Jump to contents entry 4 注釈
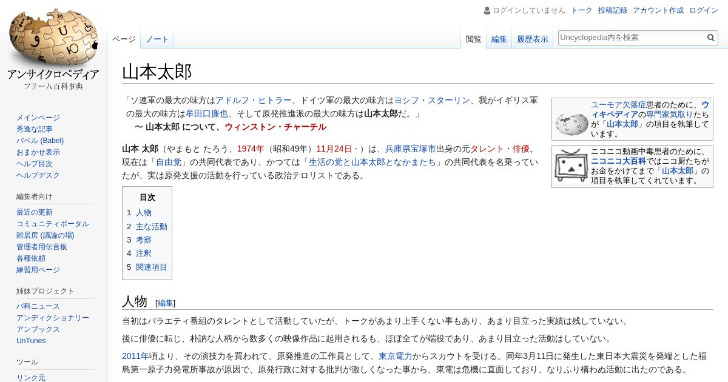The height and width of the screenshot is (382, 728). click(x=139, y=253)
